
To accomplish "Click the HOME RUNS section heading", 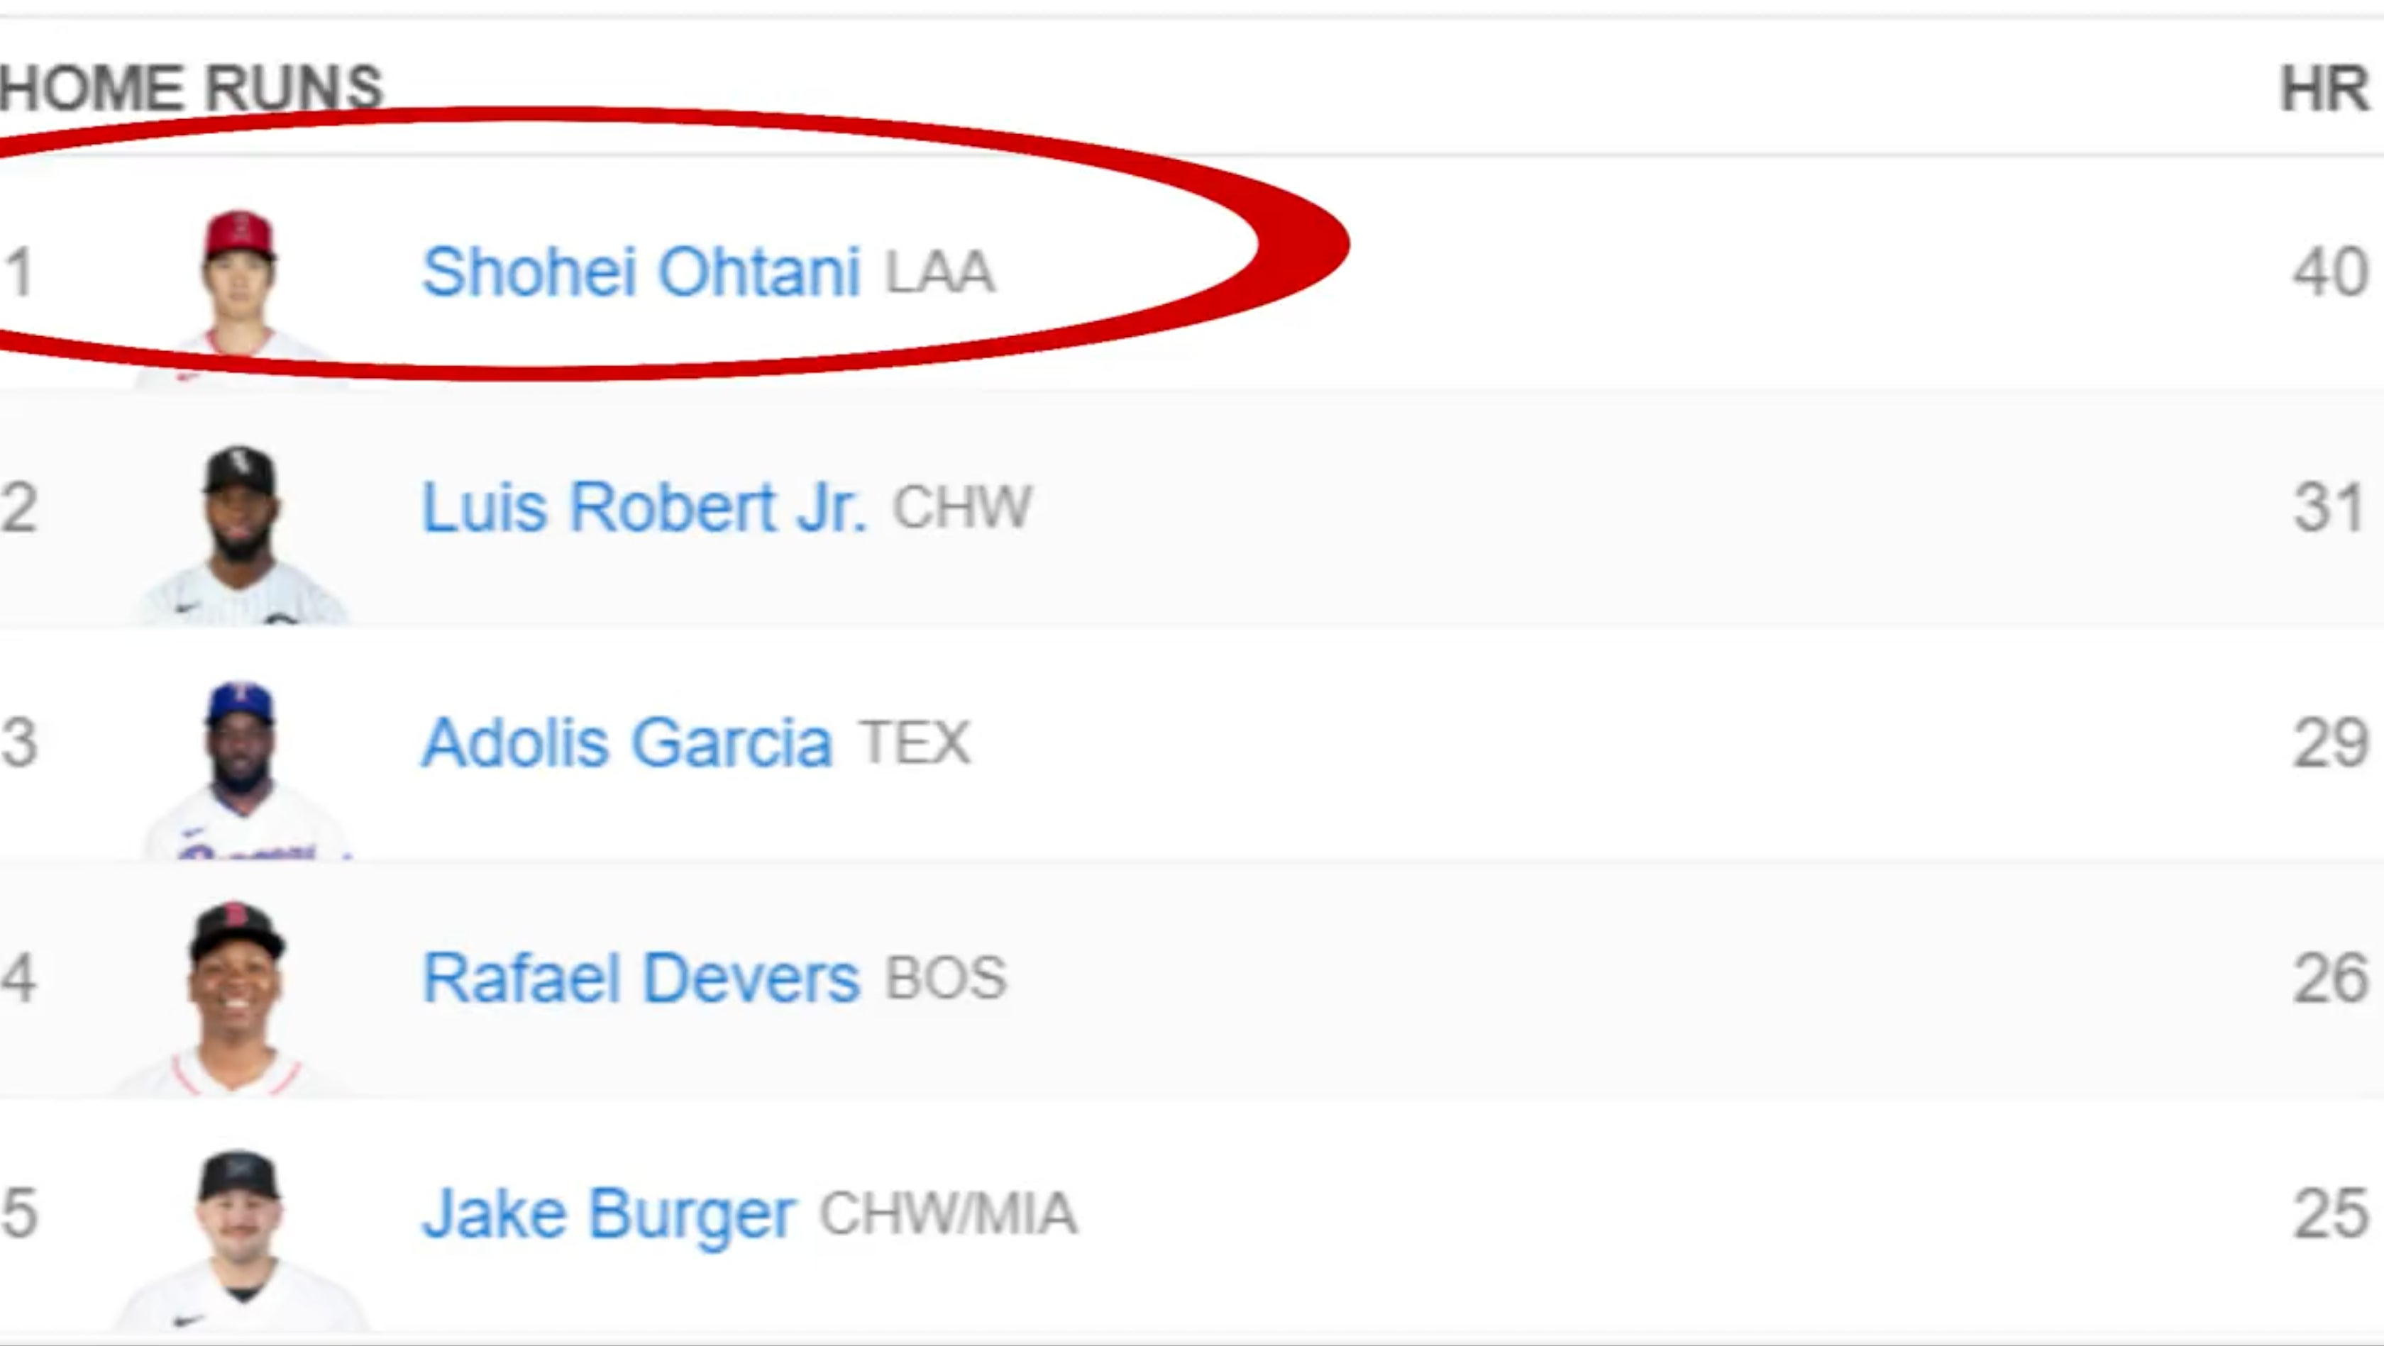I will tap(191, 88).
